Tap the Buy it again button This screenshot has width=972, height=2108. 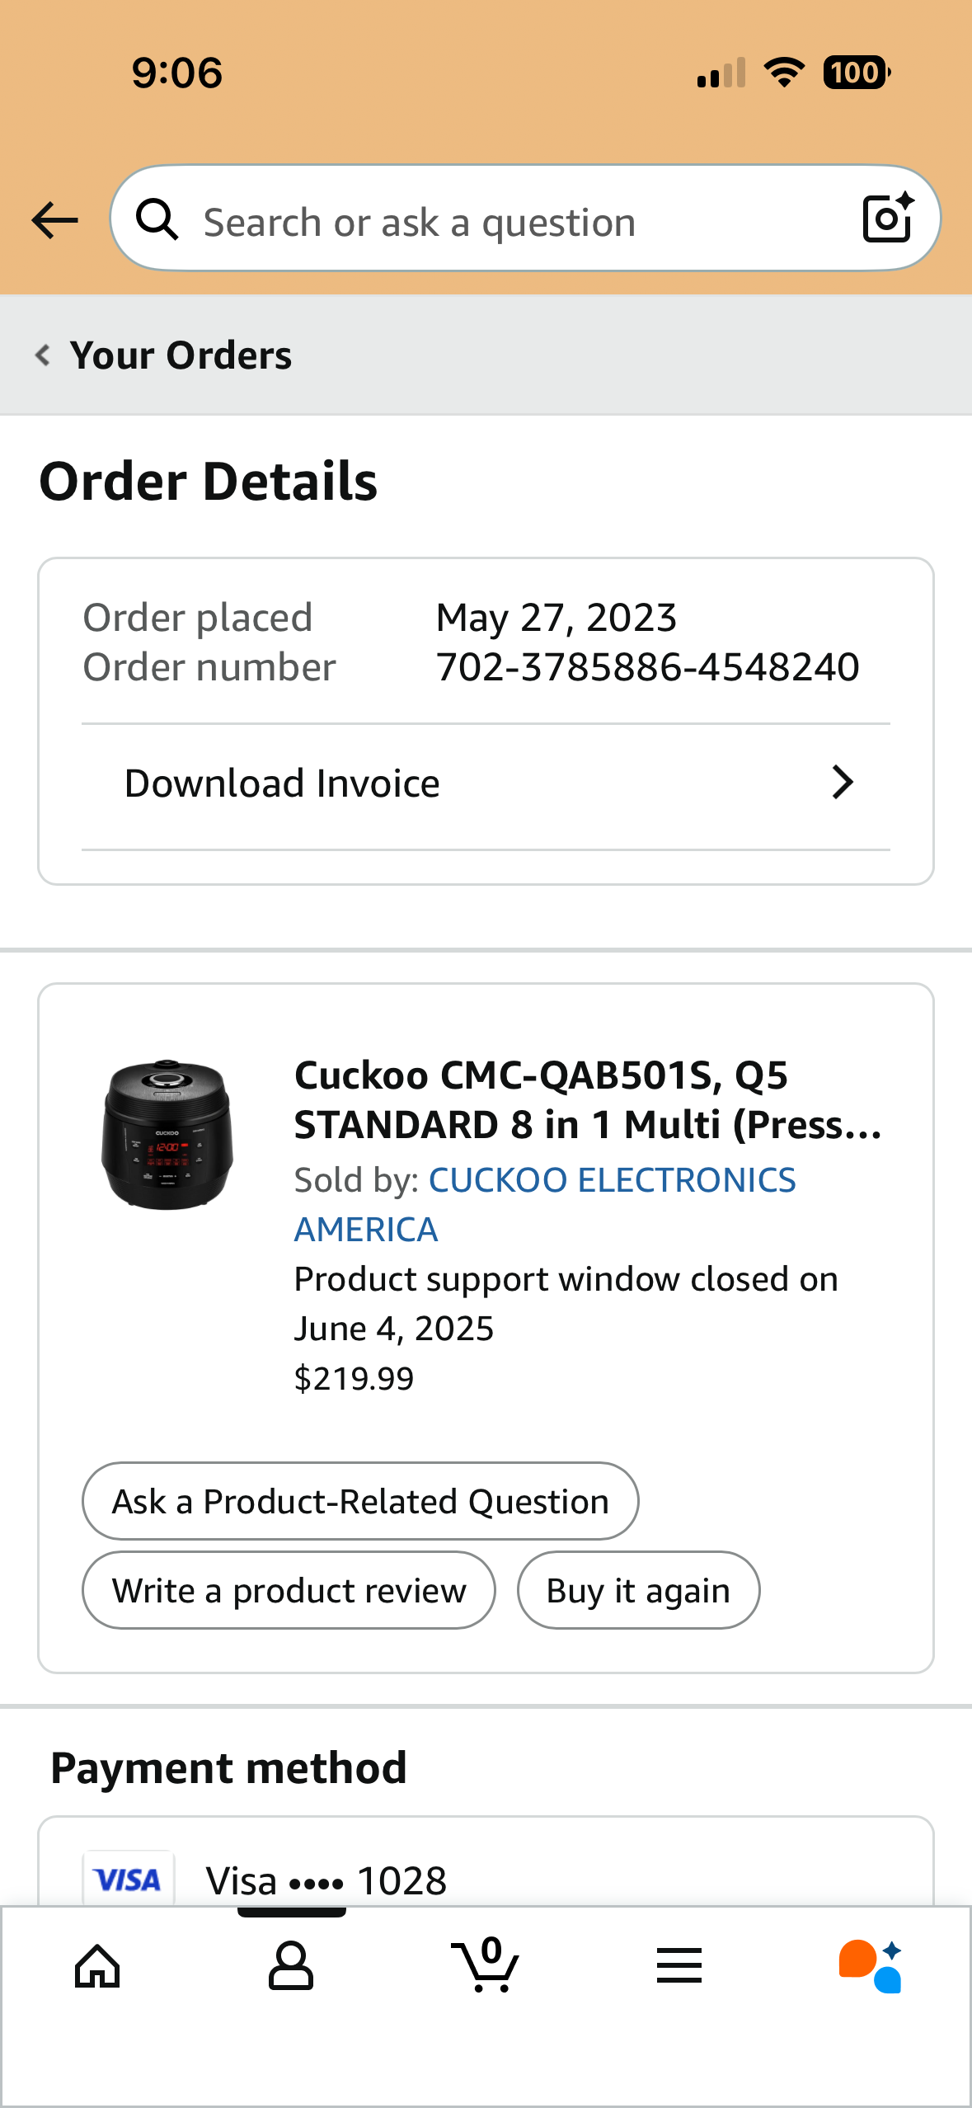coord(638,1590)
